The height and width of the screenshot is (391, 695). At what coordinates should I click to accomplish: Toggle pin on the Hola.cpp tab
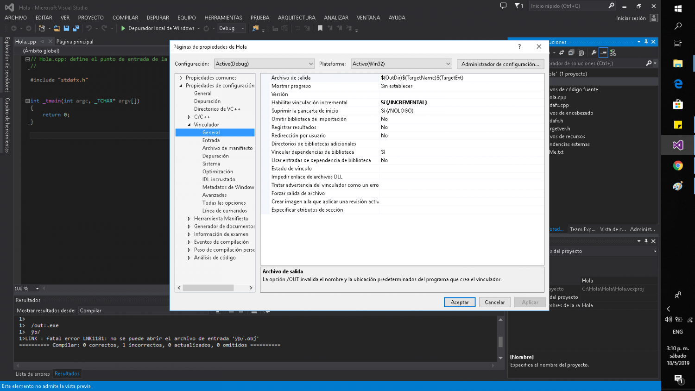(43, 41)
